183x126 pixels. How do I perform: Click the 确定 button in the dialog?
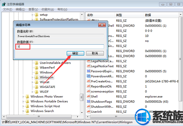[76, 53]
